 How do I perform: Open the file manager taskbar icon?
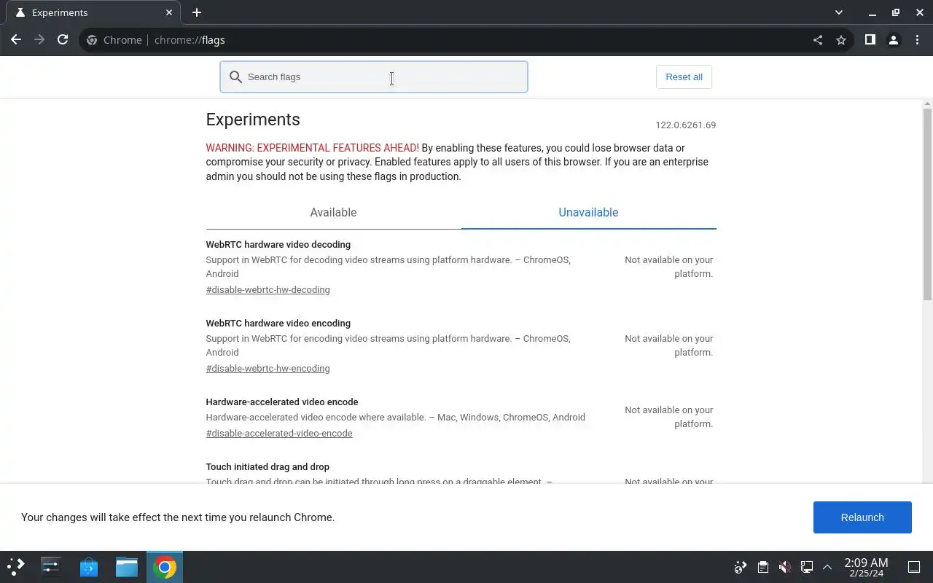coord(127,567)
